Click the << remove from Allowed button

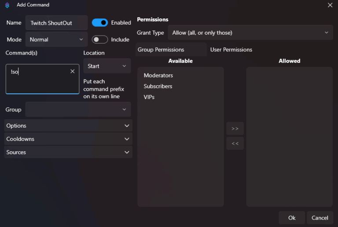tap(235, 143)
